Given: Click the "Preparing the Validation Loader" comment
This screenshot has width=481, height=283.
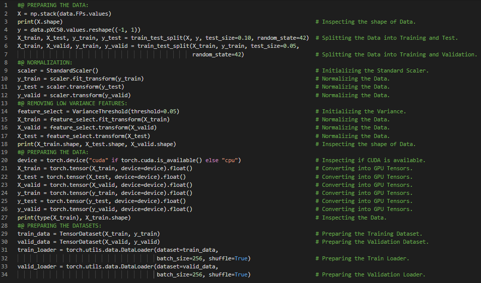Looking at the screenshot, I should [x=373, y=274].
